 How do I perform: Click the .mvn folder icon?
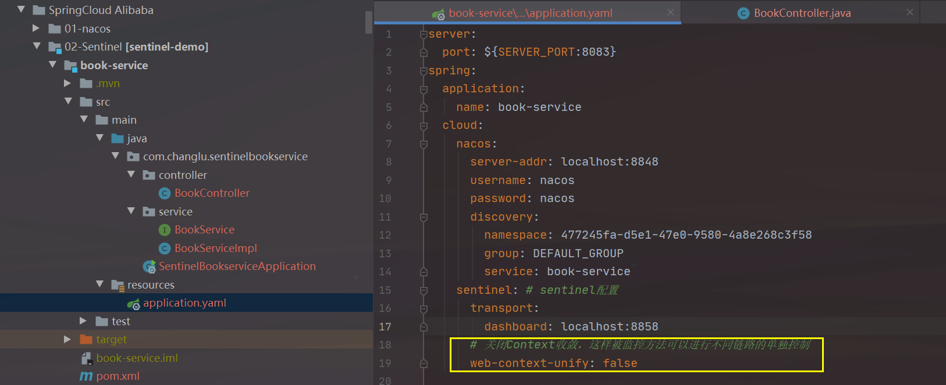pos(86,84)
